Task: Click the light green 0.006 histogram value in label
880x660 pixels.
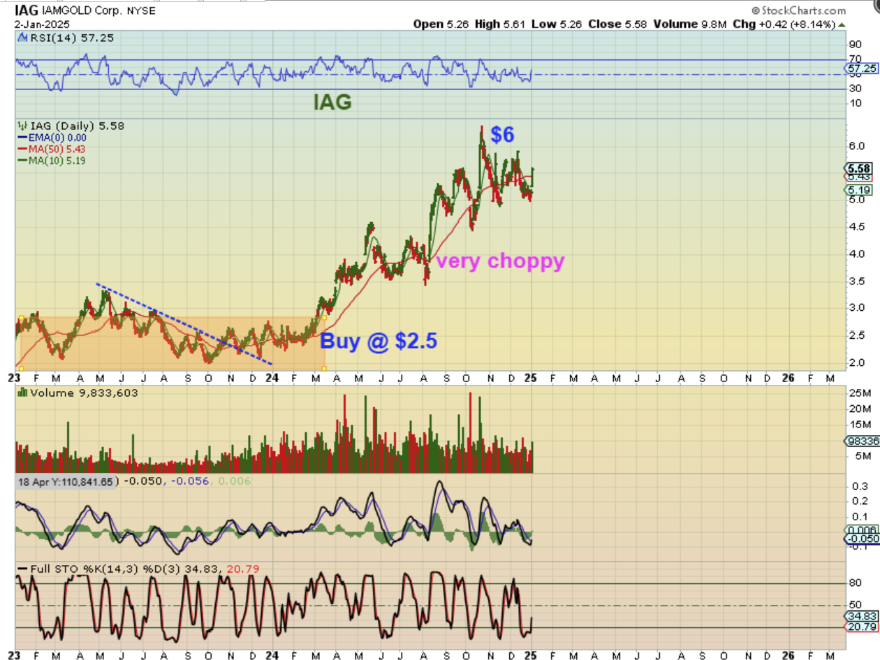Action: tap(235, 482)
